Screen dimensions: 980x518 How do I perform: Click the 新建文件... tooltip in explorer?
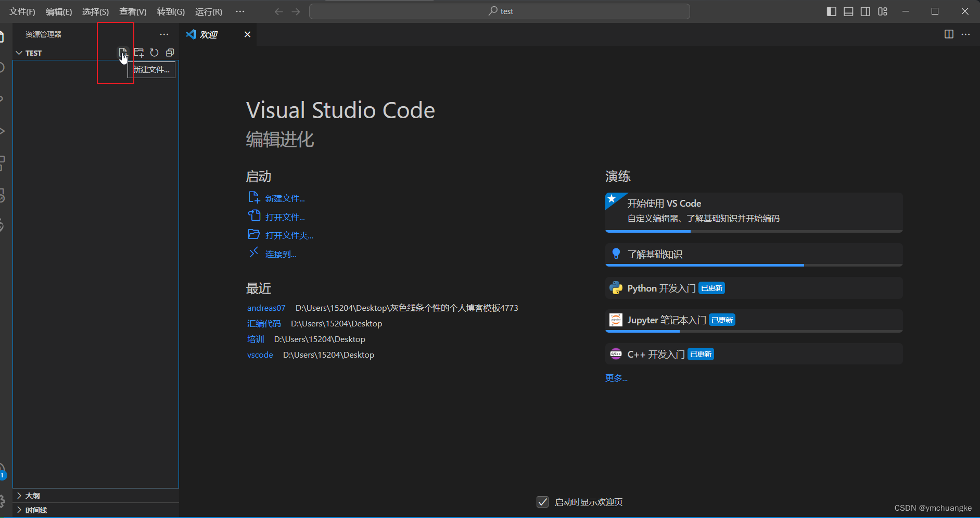[x=151, y=70]
